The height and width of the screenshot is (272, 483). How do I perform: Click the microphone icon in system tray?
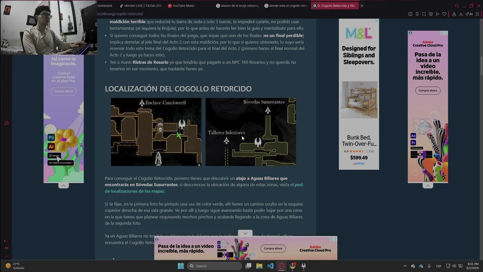(429, 266)
